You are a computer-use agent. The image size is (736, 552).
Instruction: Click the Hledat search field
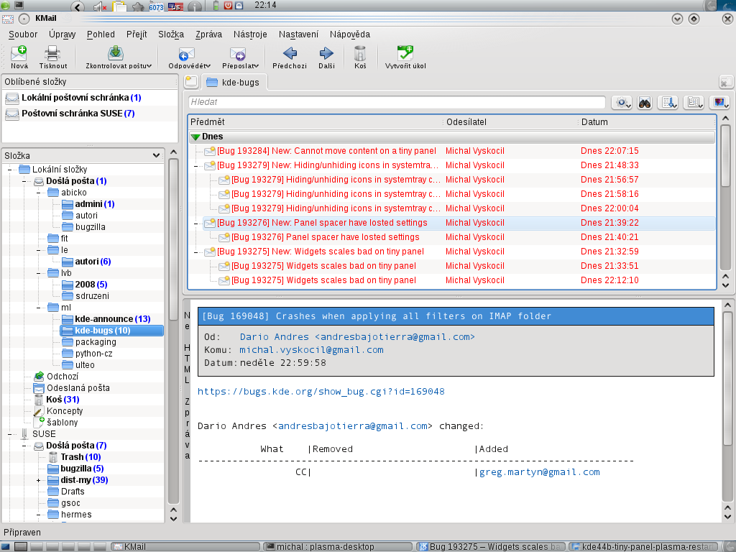coord(397,102)
